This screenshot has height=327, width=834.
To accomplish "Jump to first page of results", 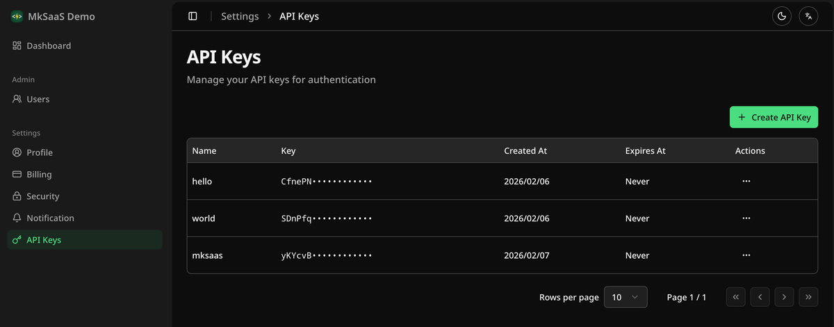I will pos(735,297).
